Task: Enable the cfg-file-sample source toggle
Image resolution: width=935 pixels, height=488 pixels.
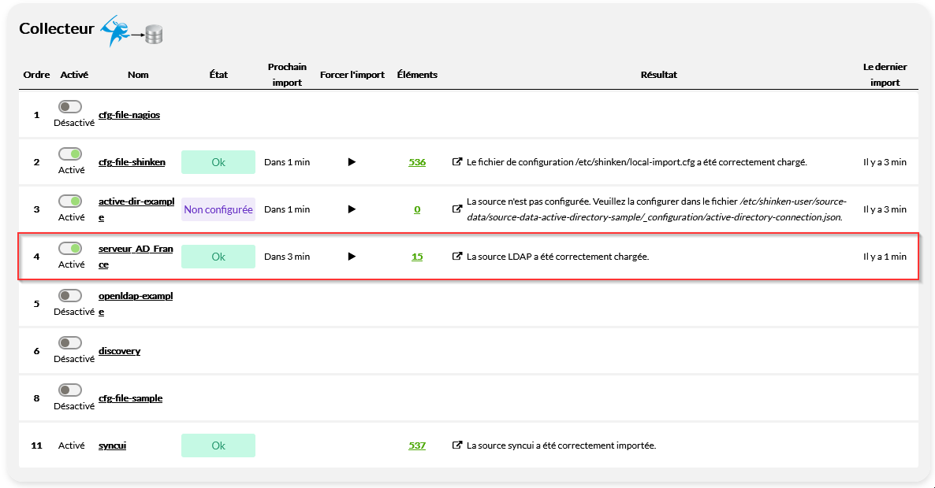Action: click(x=70, y=390)
